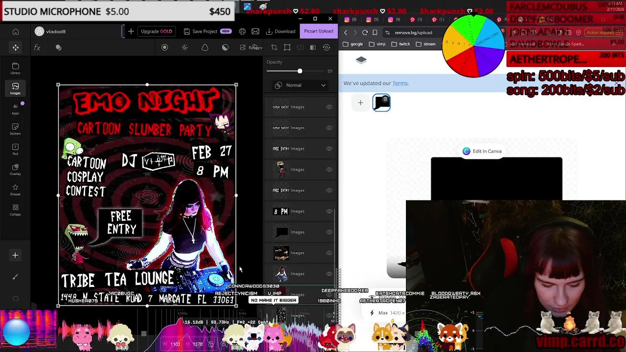Screen dimensions: 626x352
Task: Select the brush tool in left sidebar
Action: 15,277
